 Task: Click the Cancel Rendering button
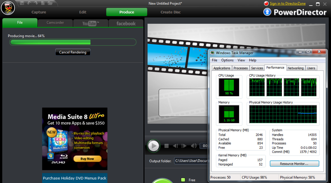tap(72, 52)
